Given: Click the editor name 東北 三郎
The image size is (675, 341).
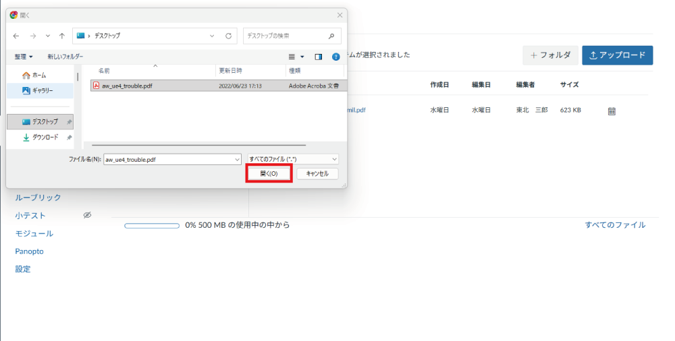Looking at the screenshot, I should [x=532, y=110].
